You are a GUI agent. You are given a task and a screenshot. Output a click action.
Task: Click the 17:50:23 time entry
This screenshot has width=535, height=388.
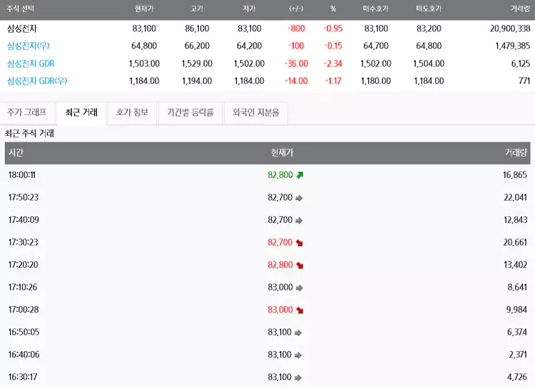24,198
